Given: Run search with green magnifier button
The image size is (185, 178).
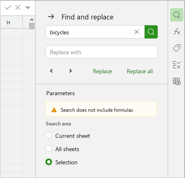Looking at the screenshot, I should (x=151, y=32).
